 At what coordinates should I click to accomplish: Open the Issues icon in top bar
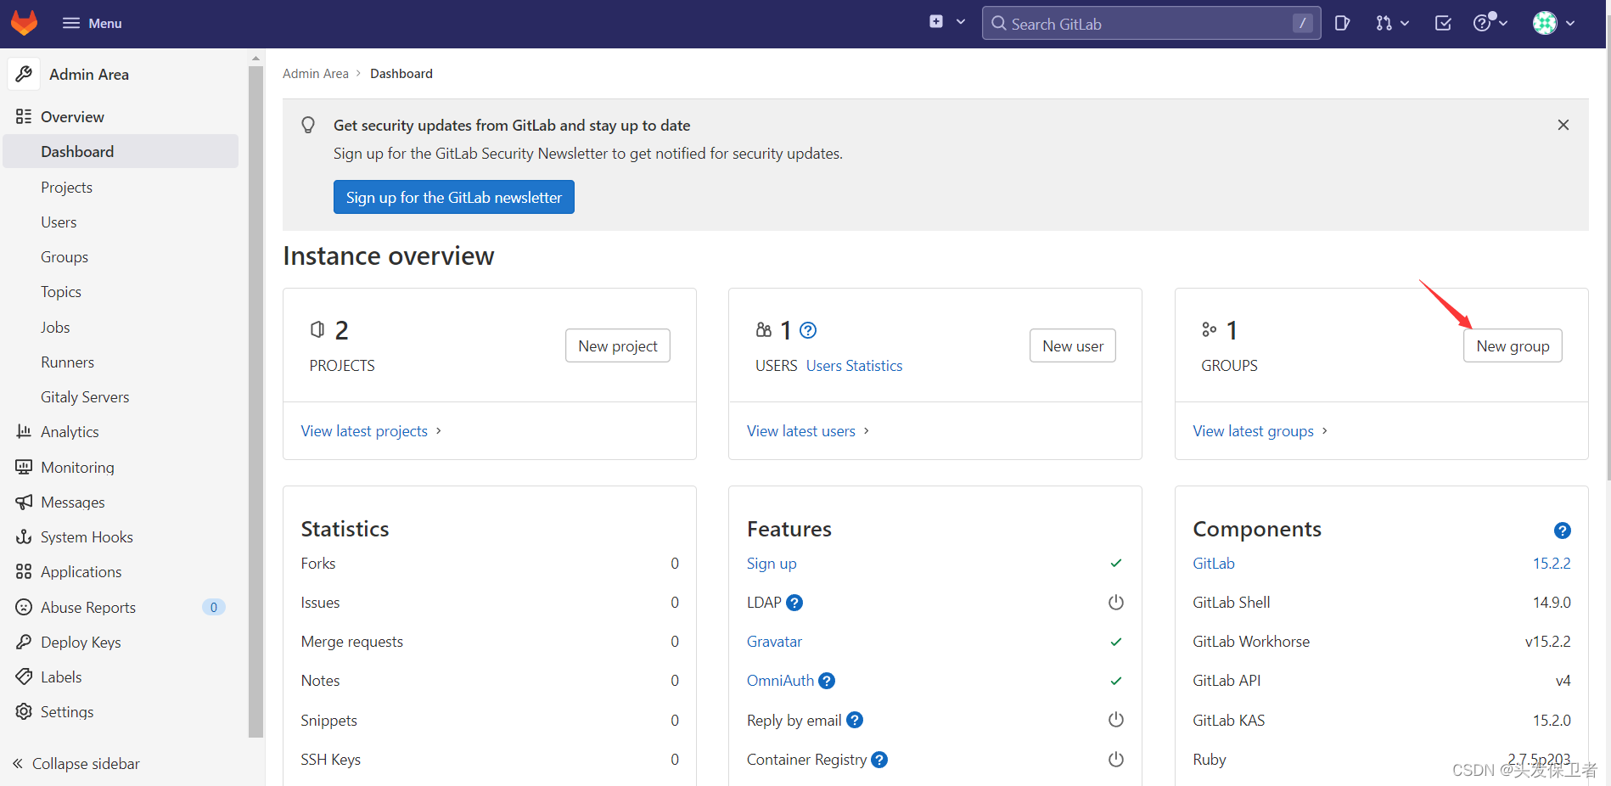click(x=1342, y=23)
